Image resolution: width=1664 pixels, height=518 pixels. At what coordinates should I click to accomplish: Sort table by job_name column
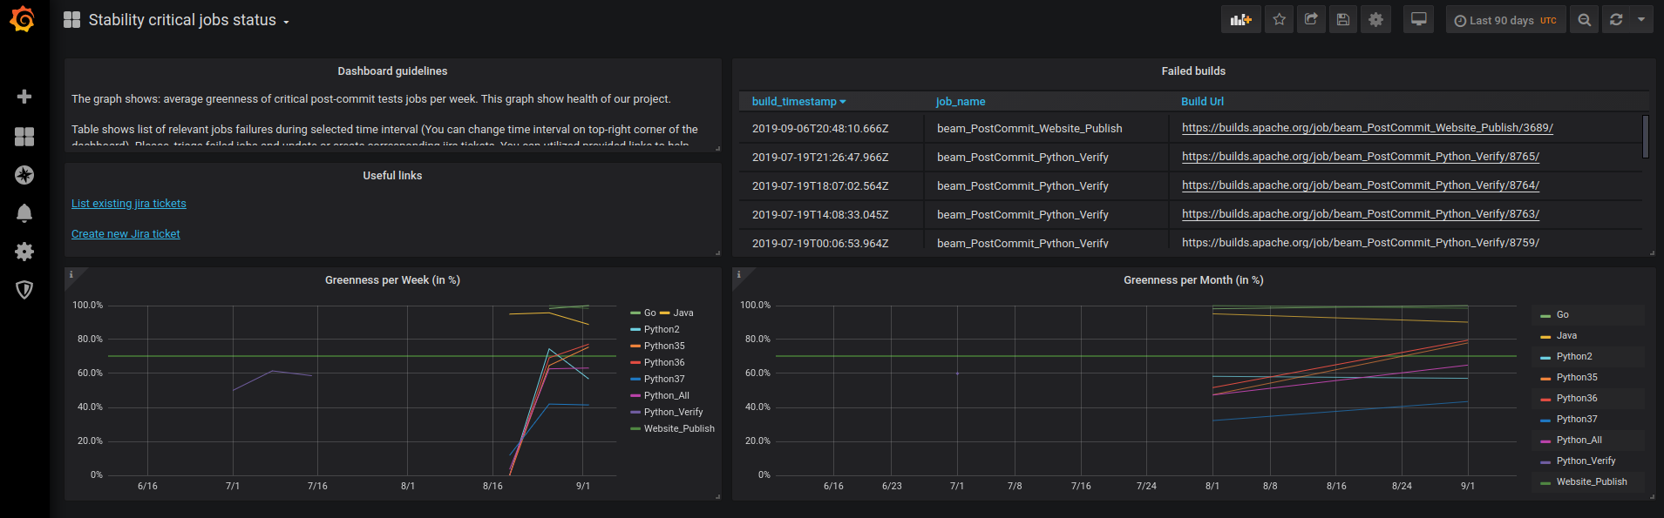[x=961, y=102]
